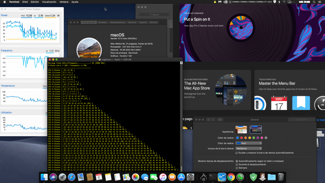Expand the Medianos sidebar icon size dropdown
The width and height of the screenshot is (325, 183).
click(249, 149)
